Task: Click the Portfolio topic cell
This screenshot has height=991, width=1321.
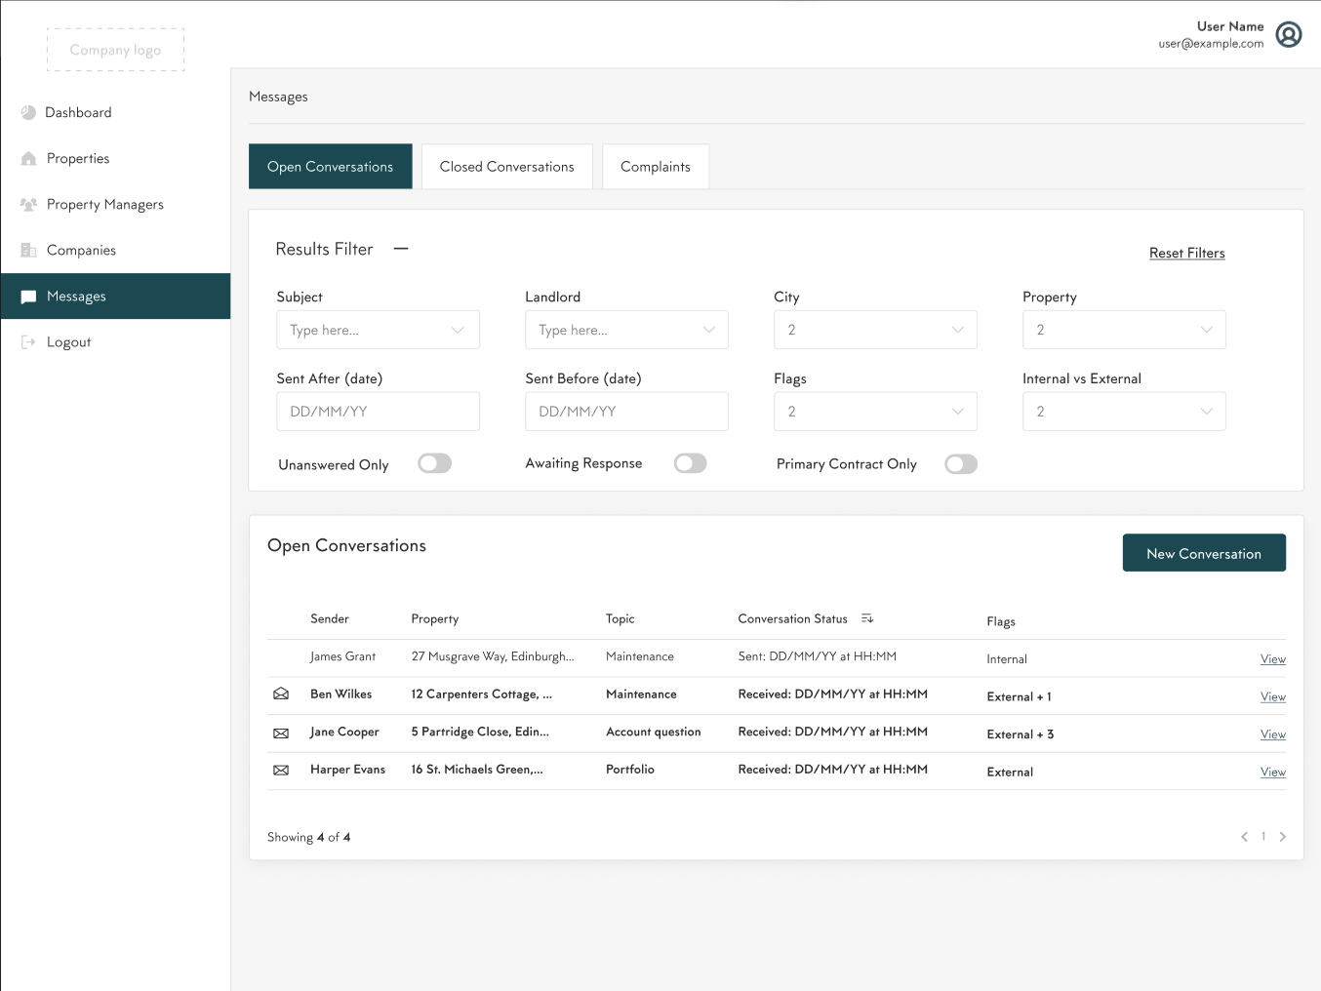Action: pos(629,770)
